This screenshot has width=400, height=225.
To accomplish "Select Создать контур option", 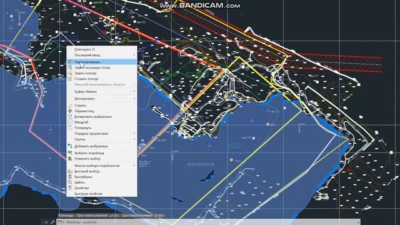I will pyautogui.click(x=102, y=79).
